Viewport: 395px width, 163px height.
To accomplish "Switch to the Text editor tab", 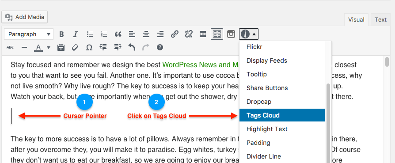I will tap(380, 19).
